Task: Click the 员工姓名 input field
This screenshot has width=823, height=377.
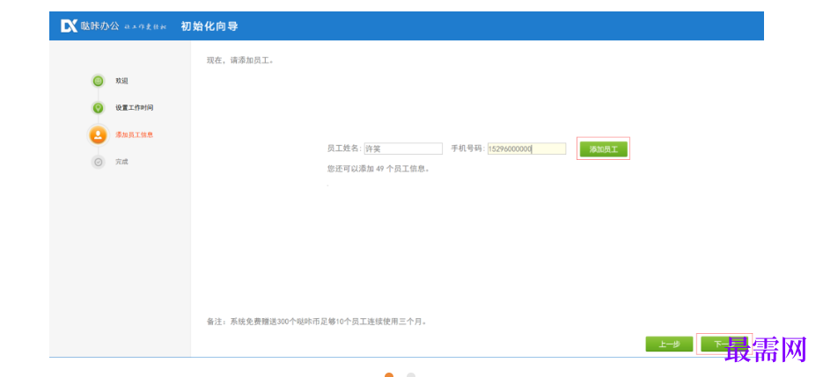Action: [x=403, y=149]
